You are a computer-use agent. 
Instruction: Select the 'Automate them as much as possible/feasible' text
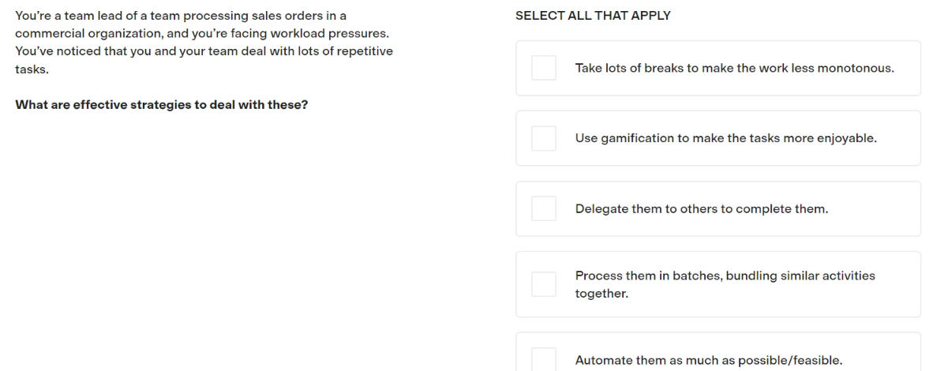tap(708, 360)
